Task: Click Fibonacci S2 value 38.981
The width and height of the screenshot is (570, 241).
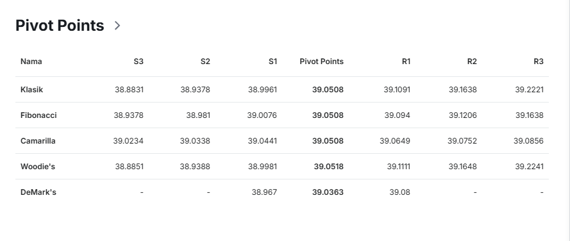Action: [x=198, y=115]
